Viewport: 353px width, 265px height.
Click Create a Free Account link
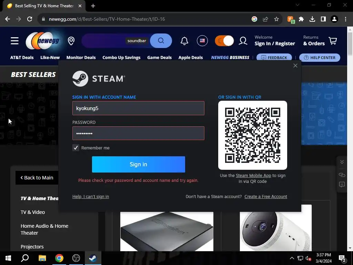tap(266, 196)
